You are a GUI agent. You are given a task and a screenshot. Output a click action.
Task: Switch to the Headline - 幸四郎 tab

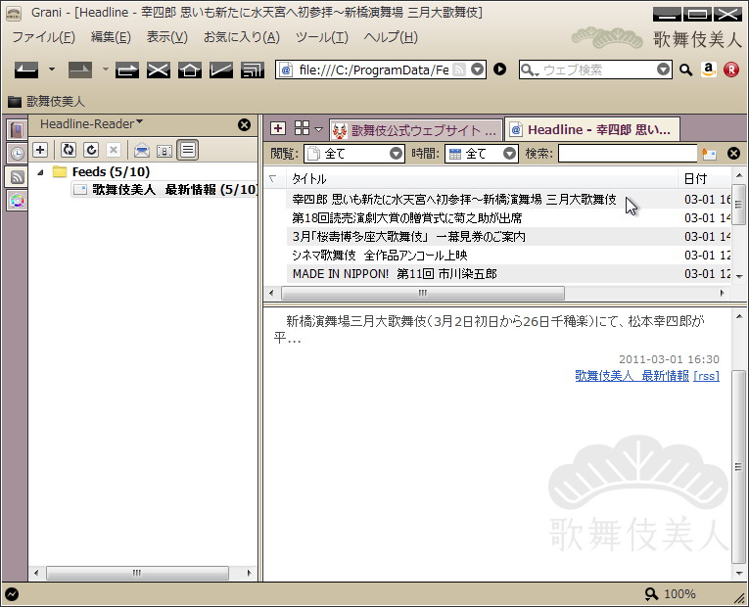(x=591, y=129)
